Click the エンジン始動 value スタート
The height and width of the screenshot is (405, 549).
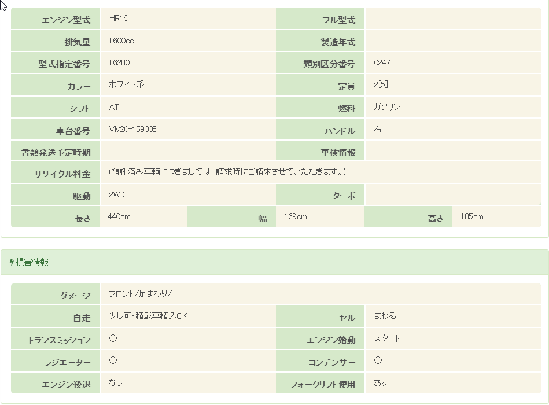pos(386,338)
